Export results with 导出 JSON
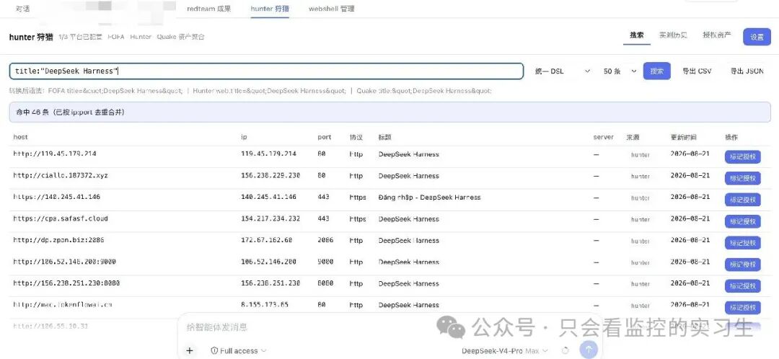Image resolution: width=779 pixels, height=359 pixels. (x=747, y=71)
